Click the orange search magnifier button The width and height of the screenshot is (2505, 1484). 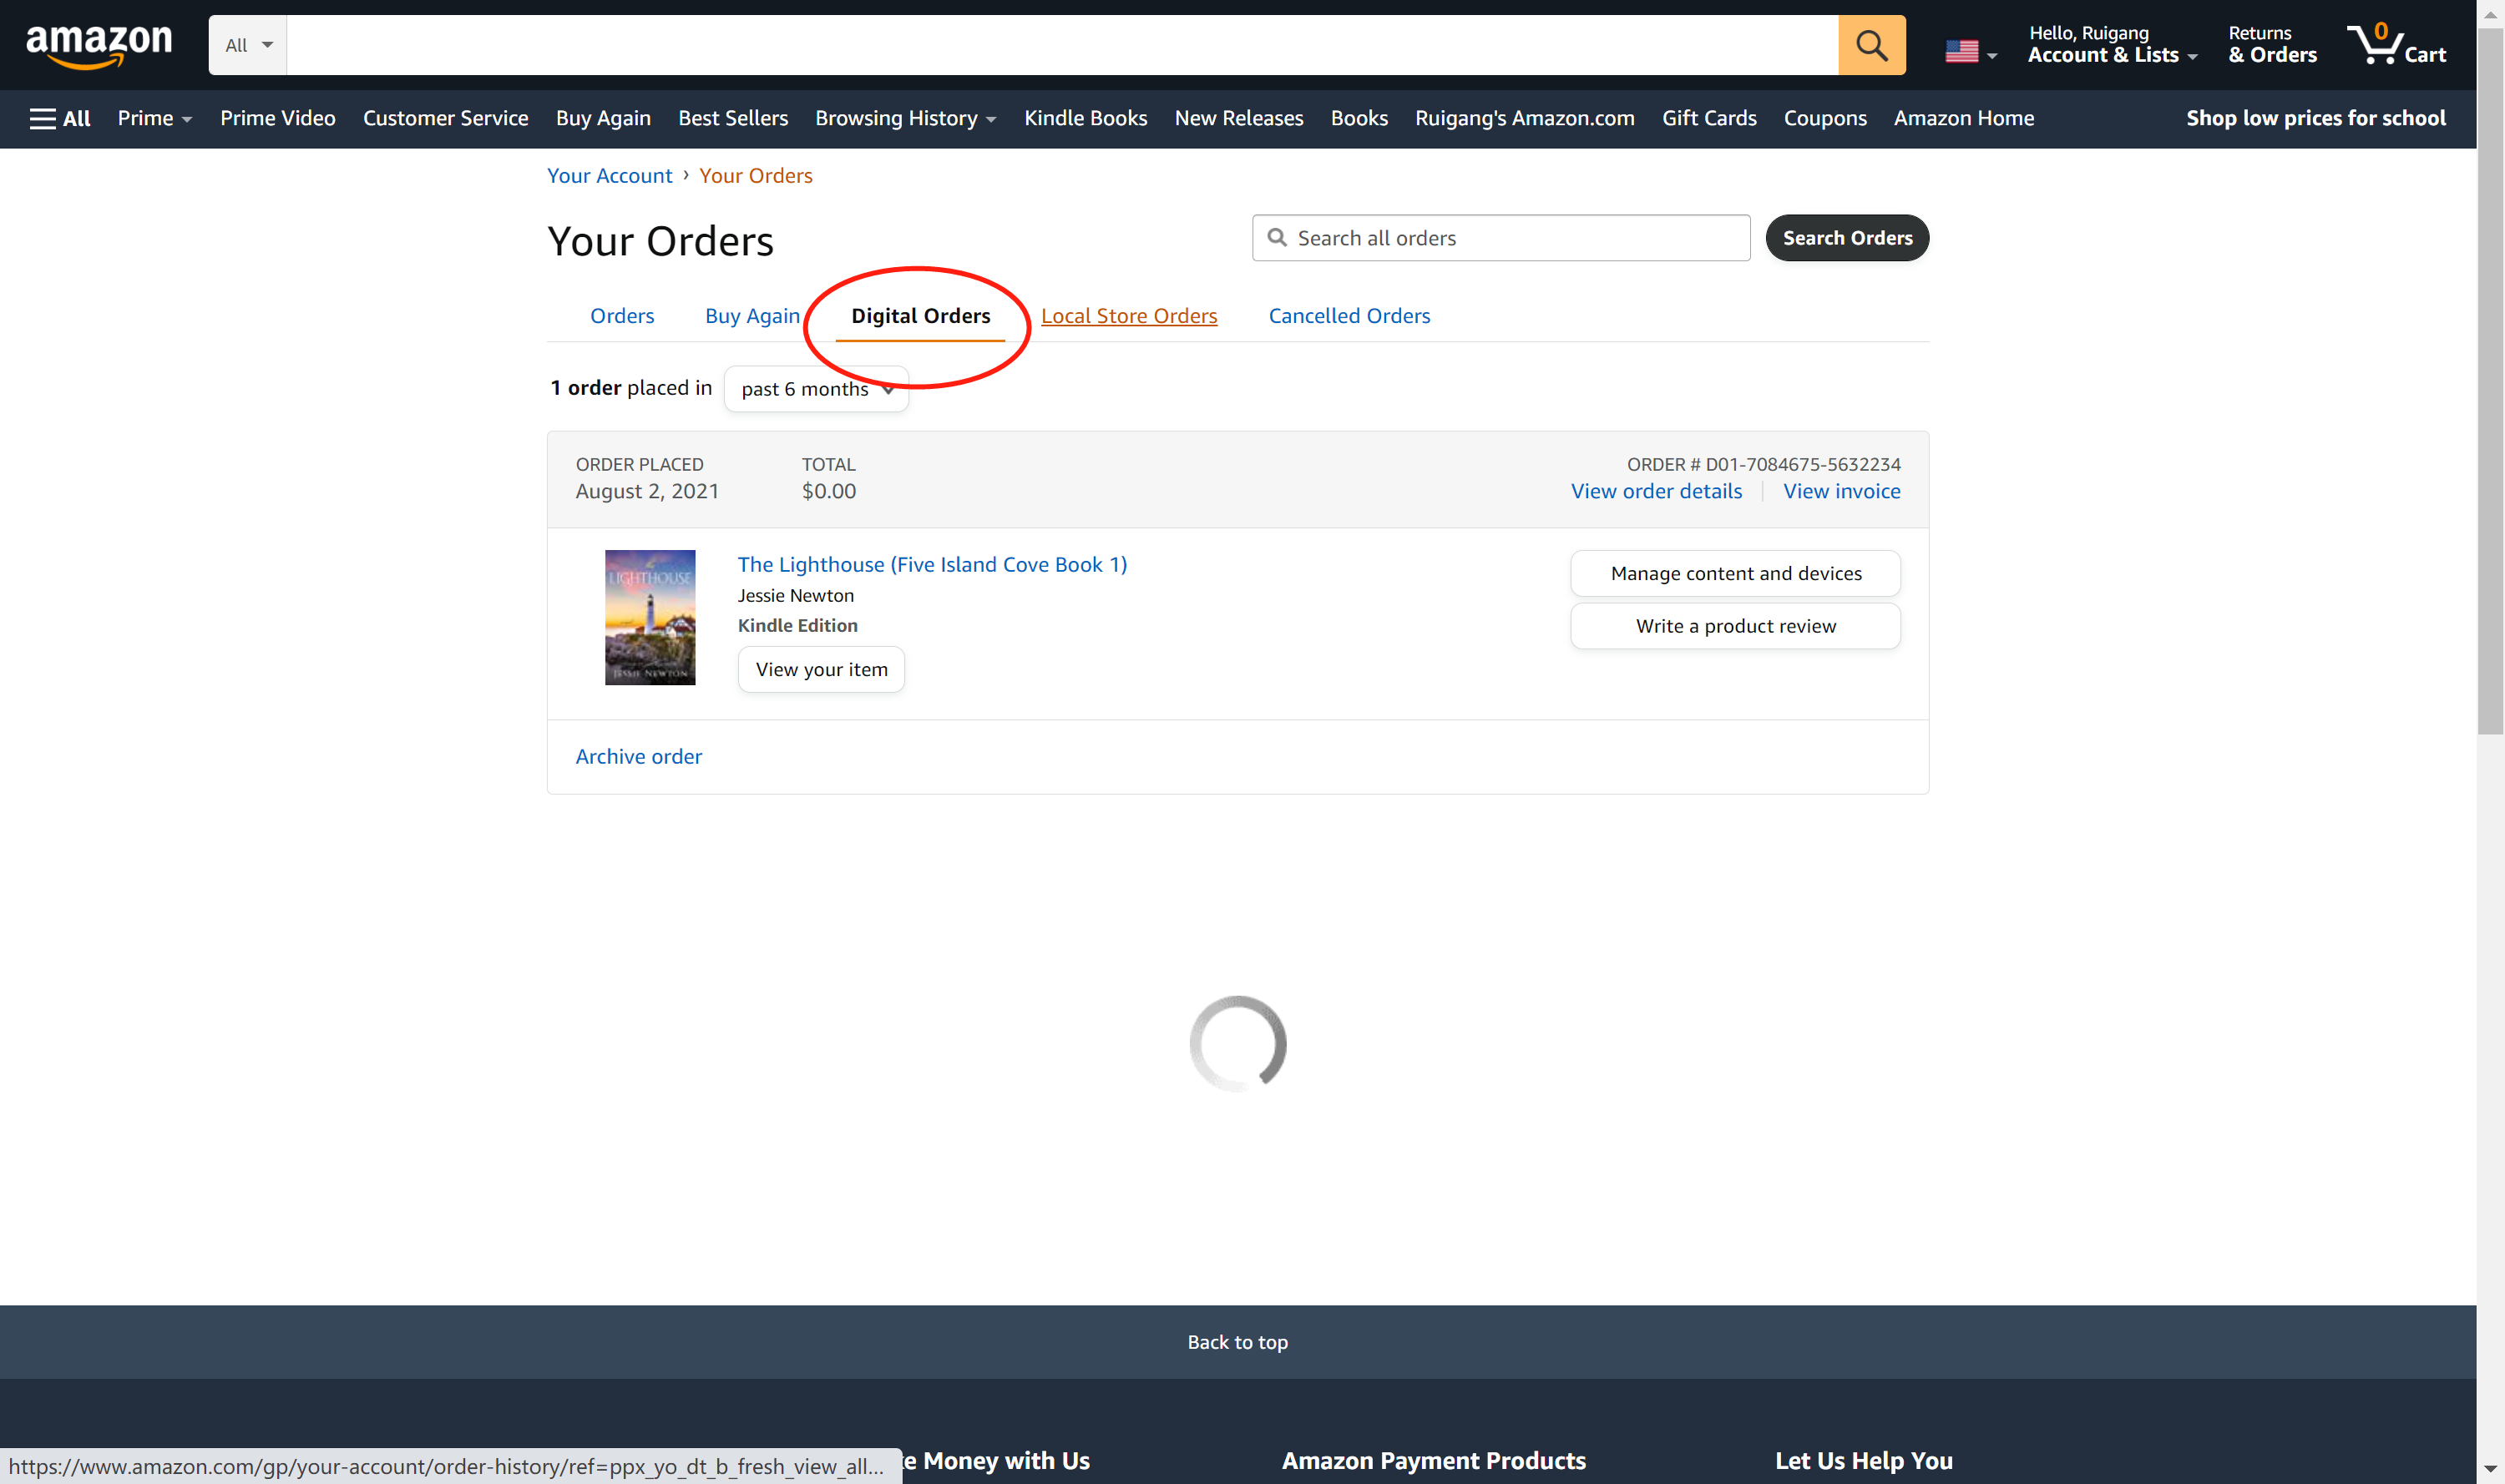tap(1872, 45)
